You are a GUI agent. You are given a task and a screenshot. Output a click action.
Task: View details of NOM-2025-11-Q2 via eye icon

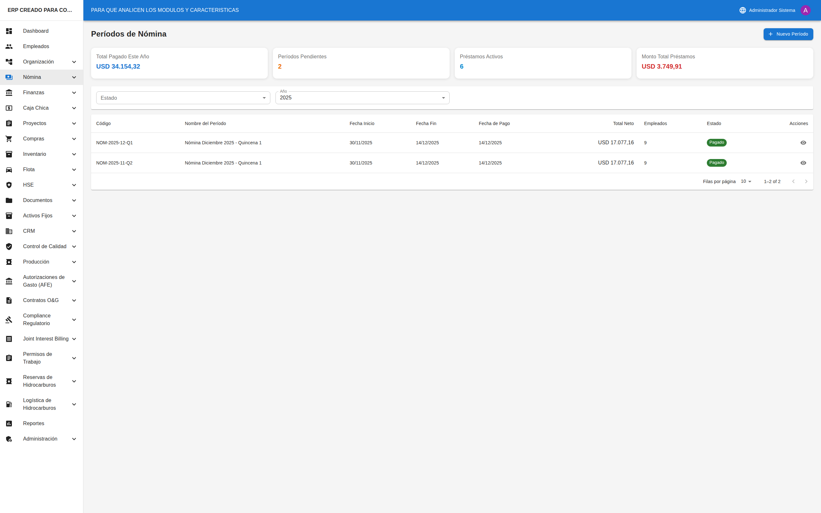tap(803, 163)
